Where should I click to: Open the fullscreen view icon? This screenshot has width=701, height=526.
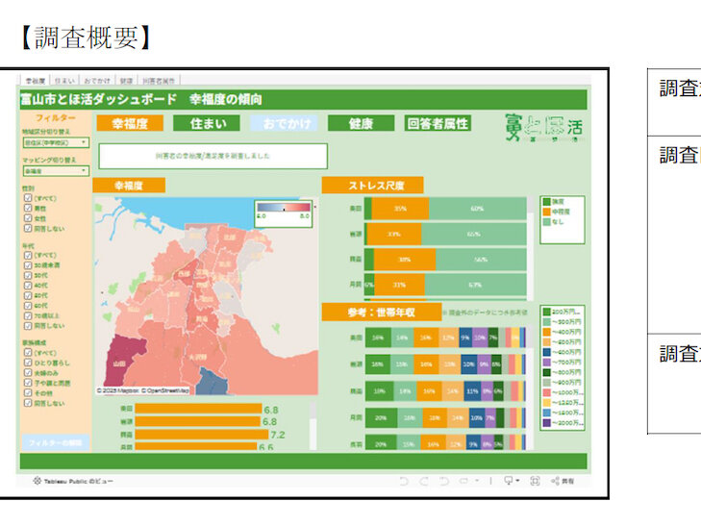[535, 480]
